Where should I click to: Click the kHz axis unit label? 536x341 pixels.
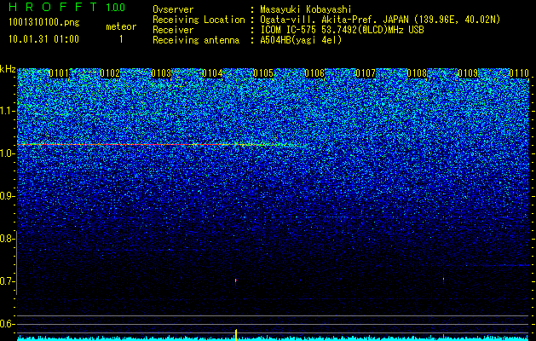coord(8,69)
